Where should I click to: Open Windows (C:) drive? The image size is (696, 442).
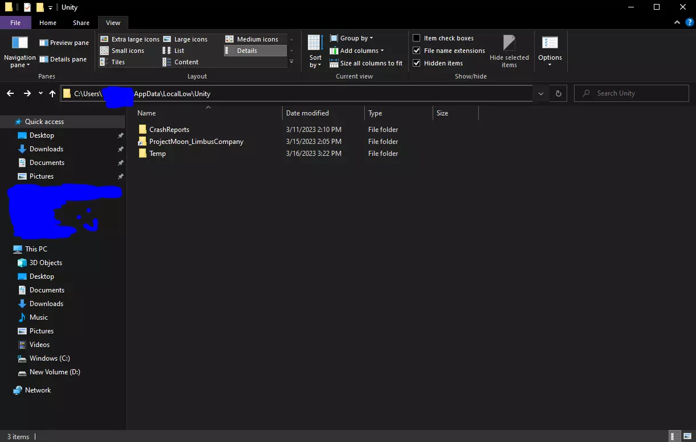click(50, 358)
